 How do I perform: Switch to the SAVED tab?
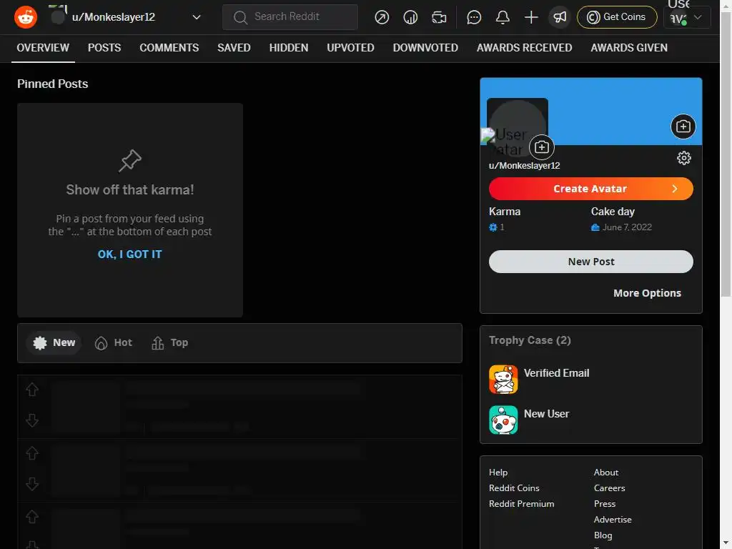[x=234, y=48]
